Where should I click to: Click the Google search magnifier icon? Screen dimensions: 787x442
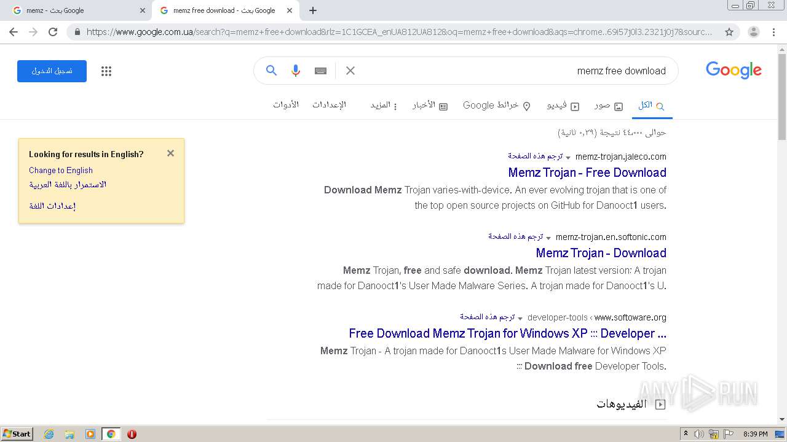[271, 71]
